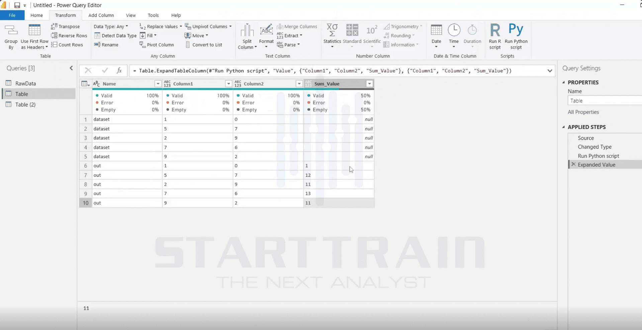Open the Name column filter dropdown

point(158,84)
